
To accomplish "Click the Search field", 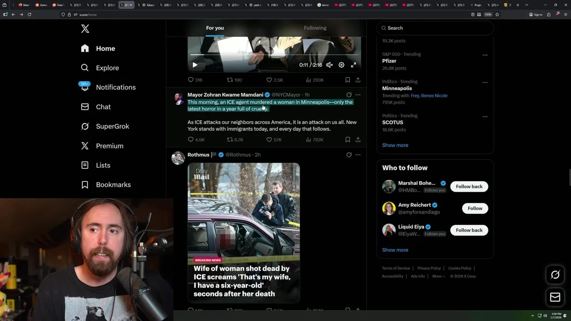I will 435,28.
